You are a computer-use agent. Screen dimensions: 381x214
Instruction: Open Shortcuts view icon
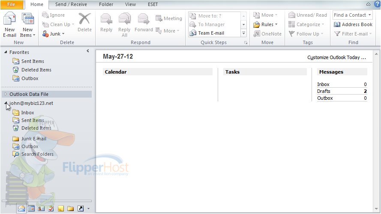point(81,208)
